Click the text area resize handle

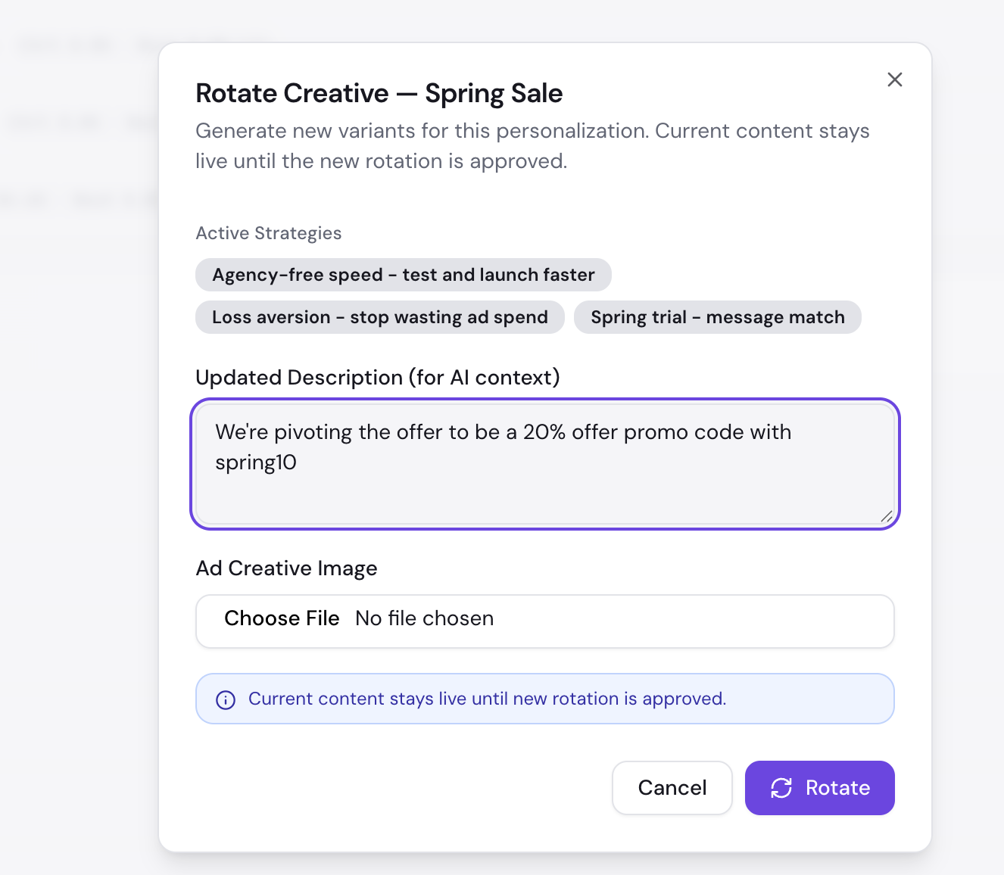[885, 516]
